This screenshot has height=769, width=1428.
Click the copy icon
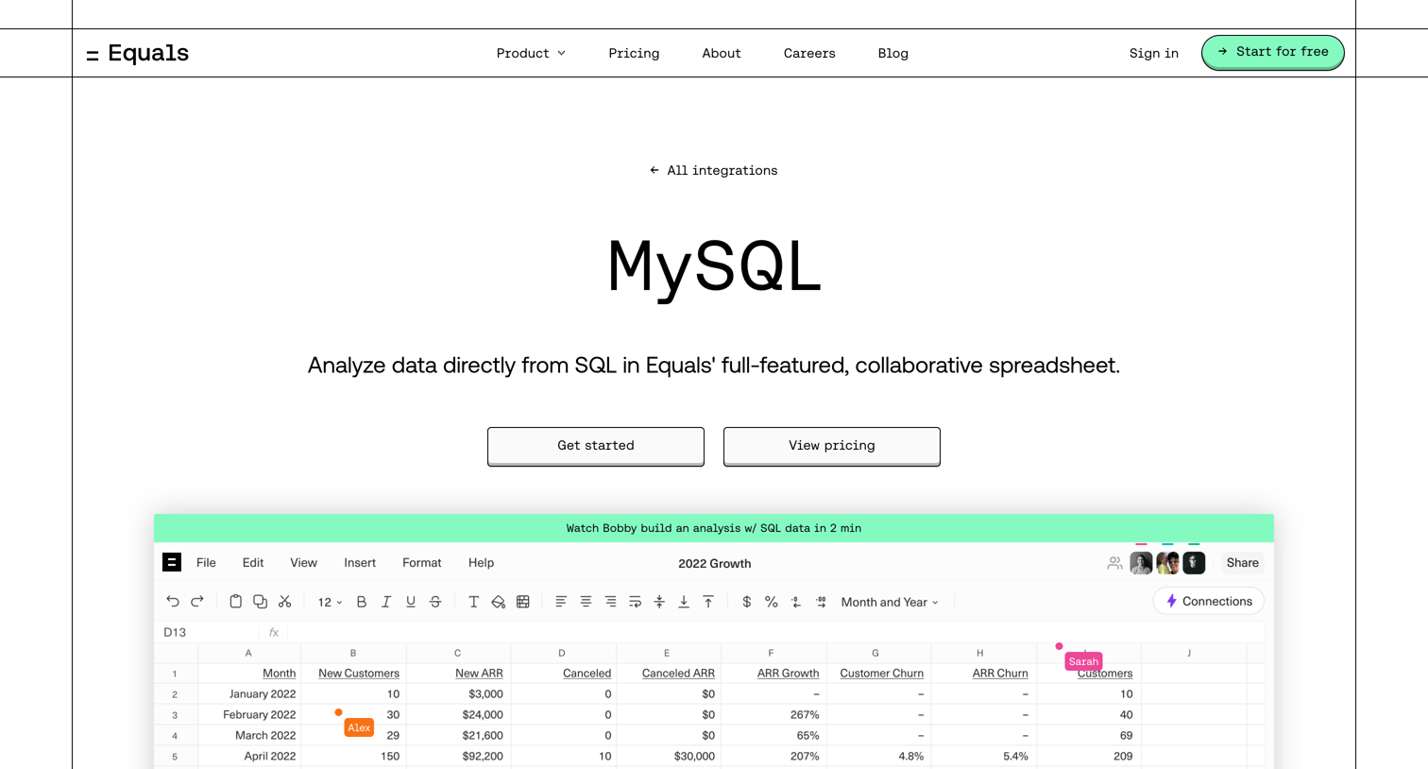(x=260, y=602)
